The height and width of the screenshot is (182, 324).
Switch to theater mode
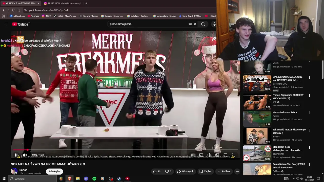(x=217, y=155)
